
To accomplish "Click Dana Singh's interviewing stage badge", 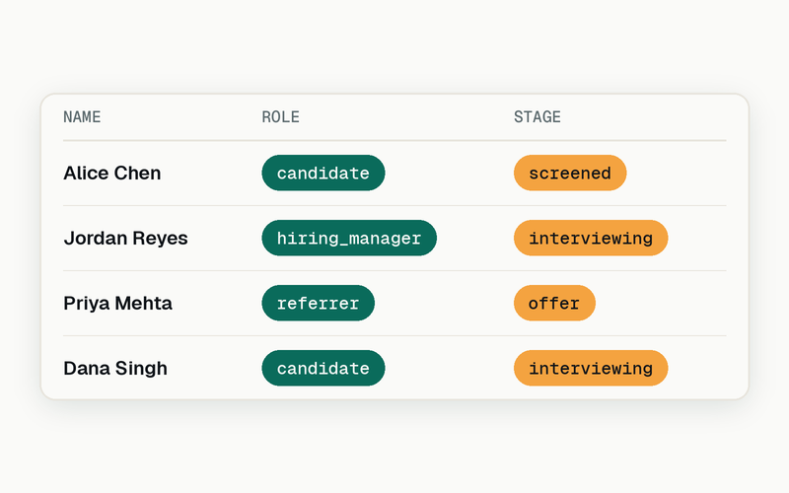I will pyautogui.click(x=591, y=368).
